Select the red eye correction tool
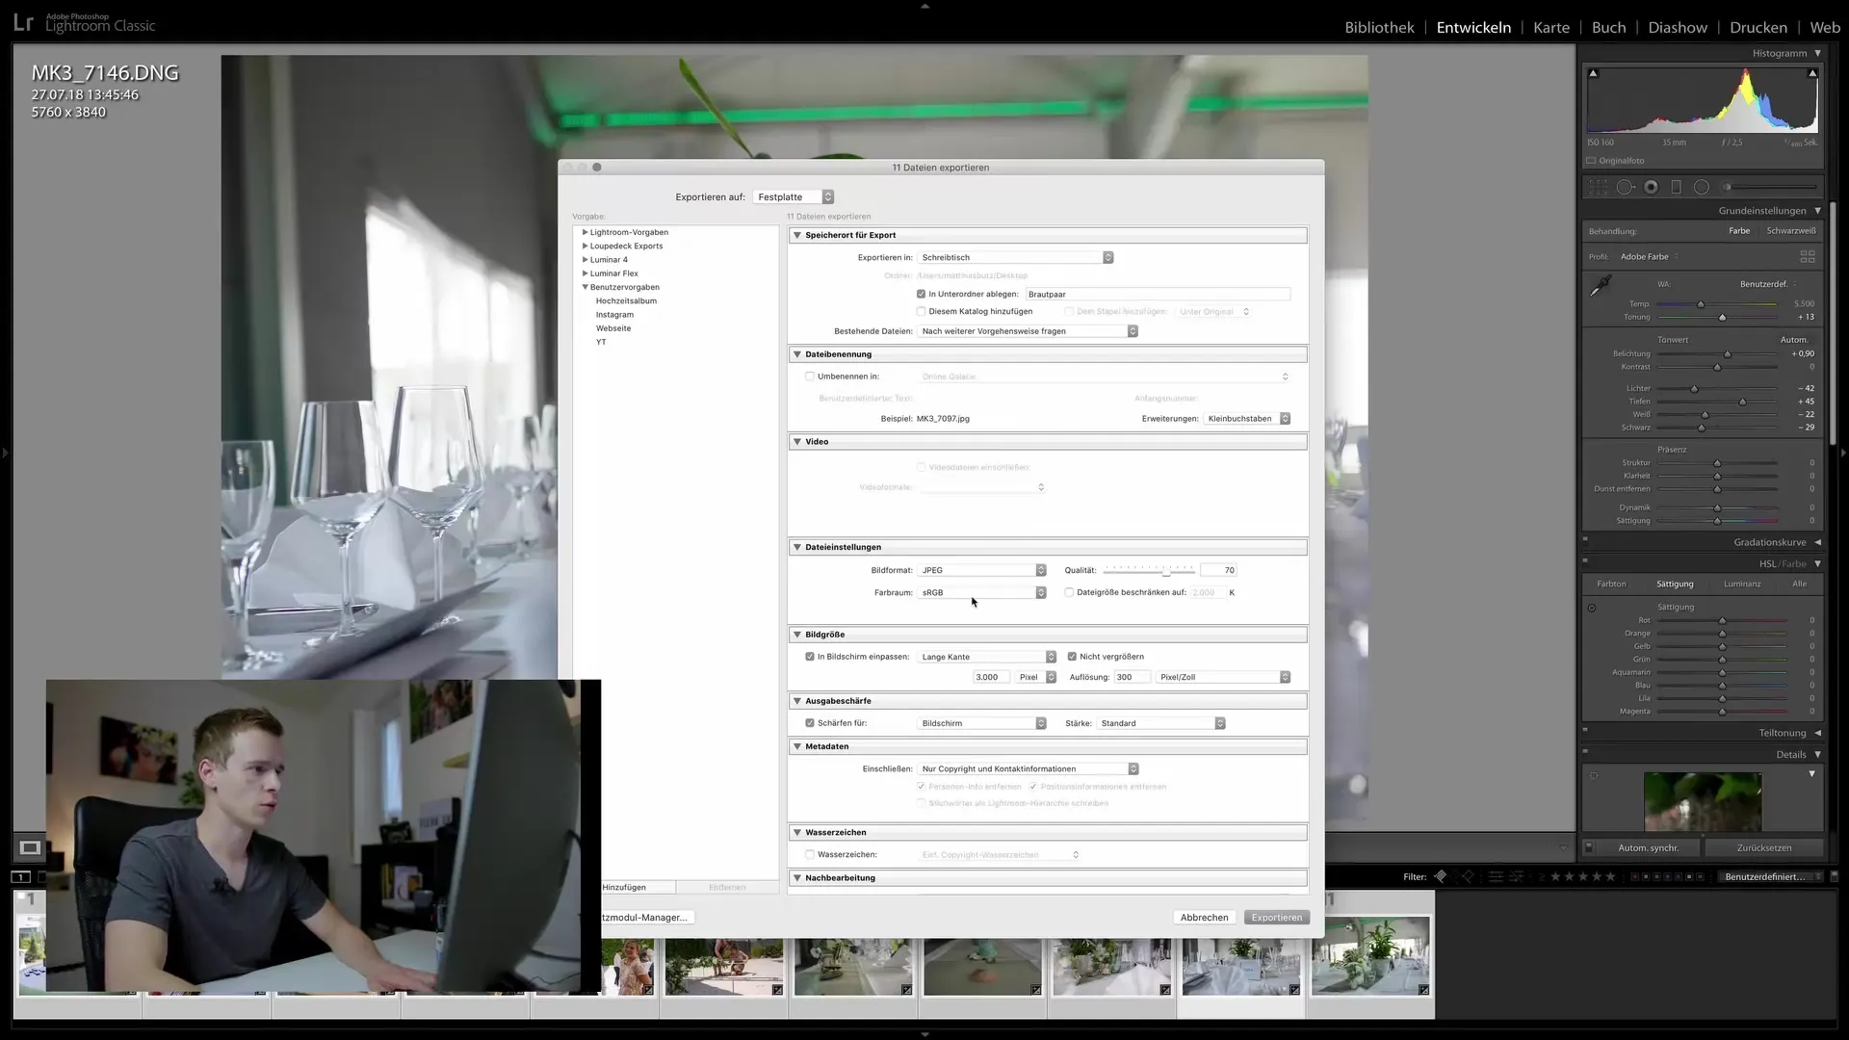This screenshot has height=1040, width=1849. [1651, 187]
